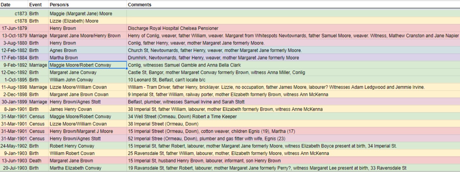Click comment Church St, Newtownards
The image size is (460, 172).
click(x=293, y=50)
